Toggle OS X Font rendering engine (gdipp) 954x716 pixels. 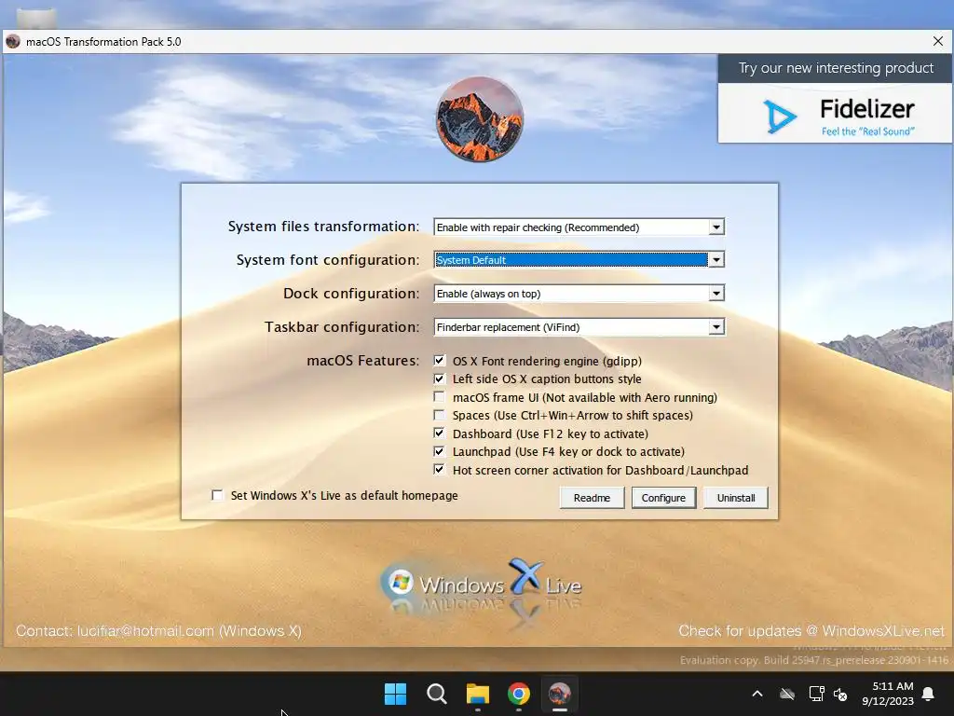coord(440,361)
